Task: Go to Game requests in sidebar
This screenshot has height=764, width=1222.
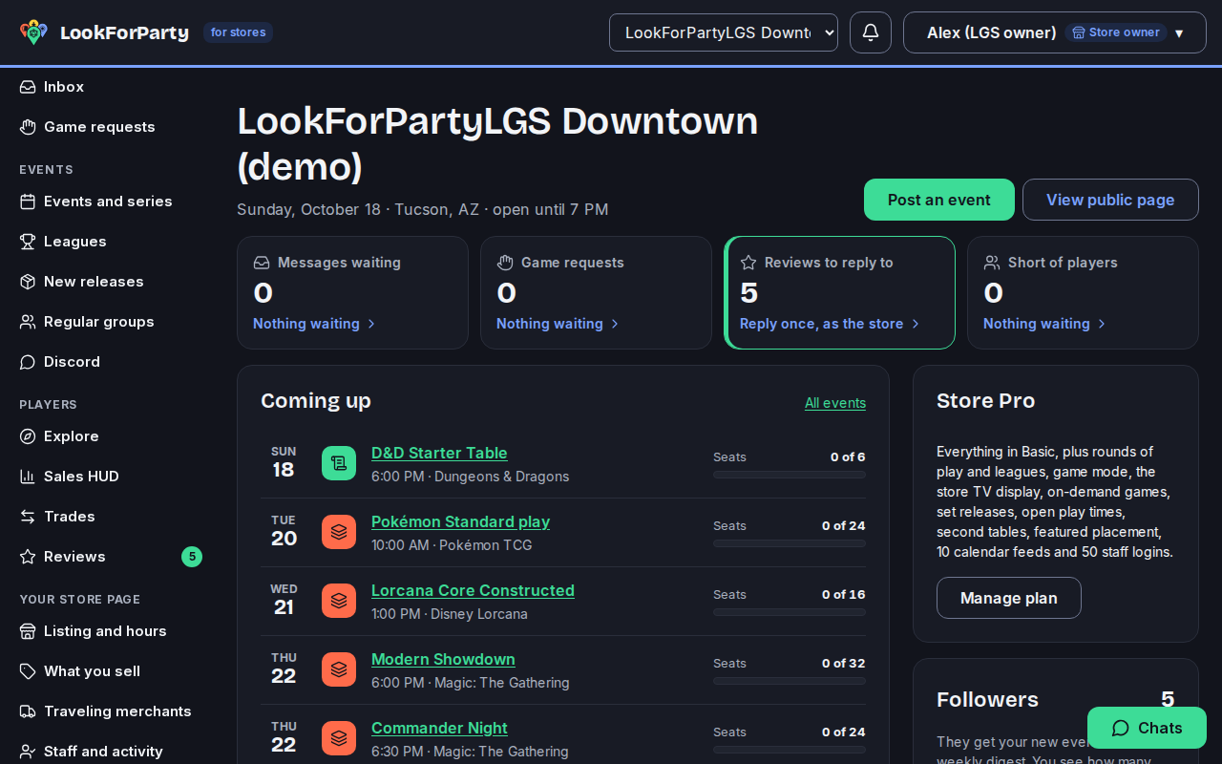Action: (111, 127)
